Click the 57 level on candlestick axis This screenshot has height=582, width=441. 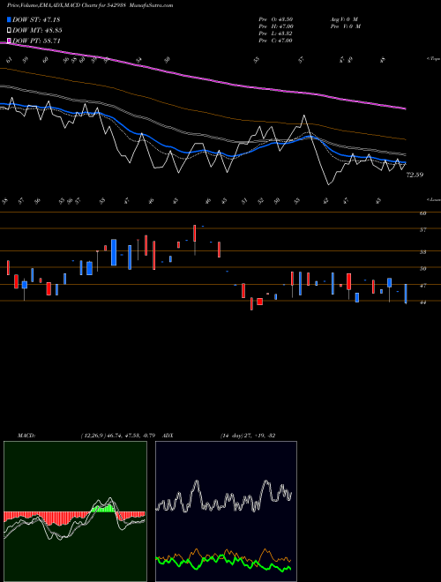[x=422, y=230]
